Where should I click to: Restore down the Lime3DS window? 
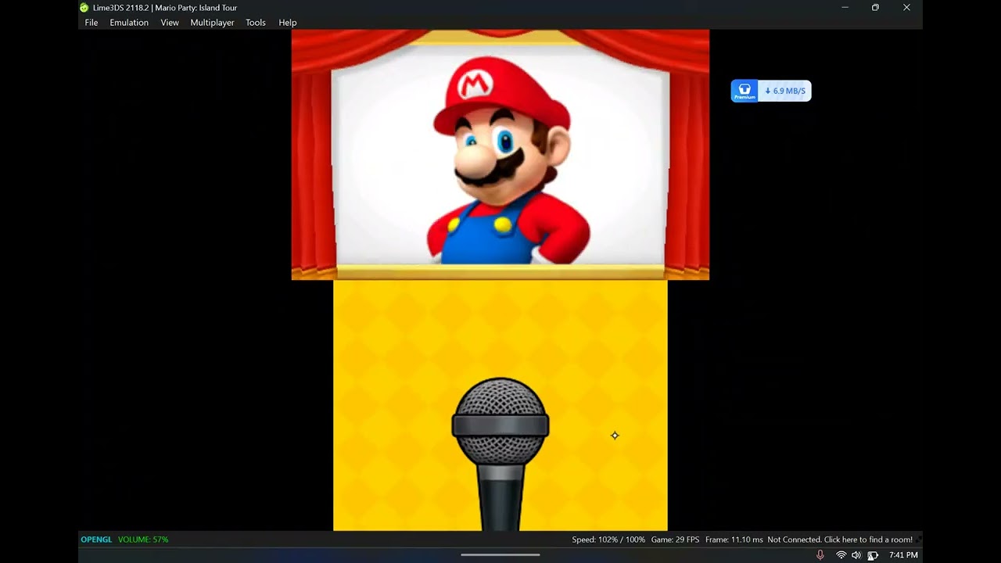click(x=875, y=8)
